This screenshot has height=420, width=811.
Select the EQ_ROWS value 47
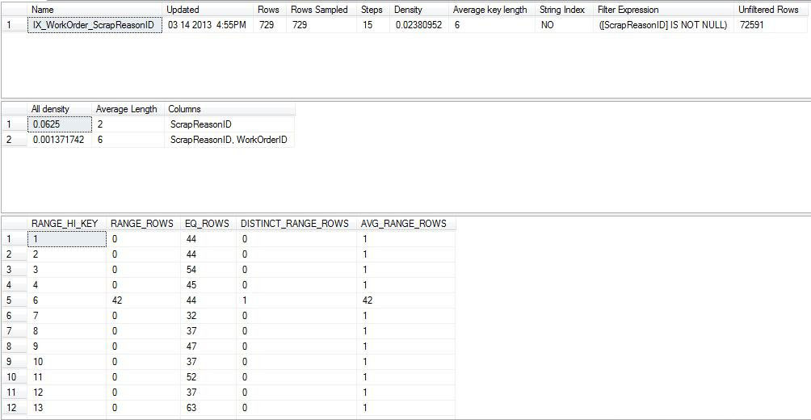(x=208, y=346)
